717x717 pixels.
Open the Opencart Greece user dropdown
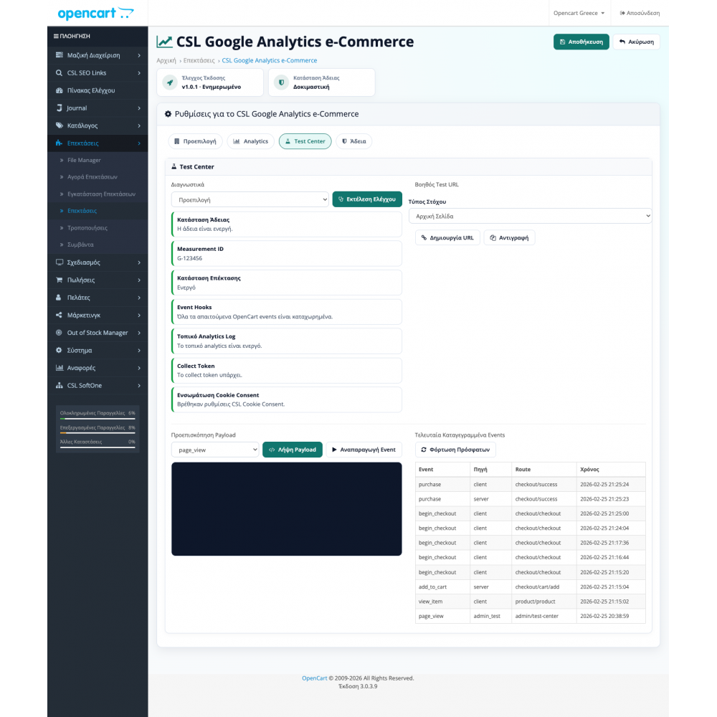(579, 13)
